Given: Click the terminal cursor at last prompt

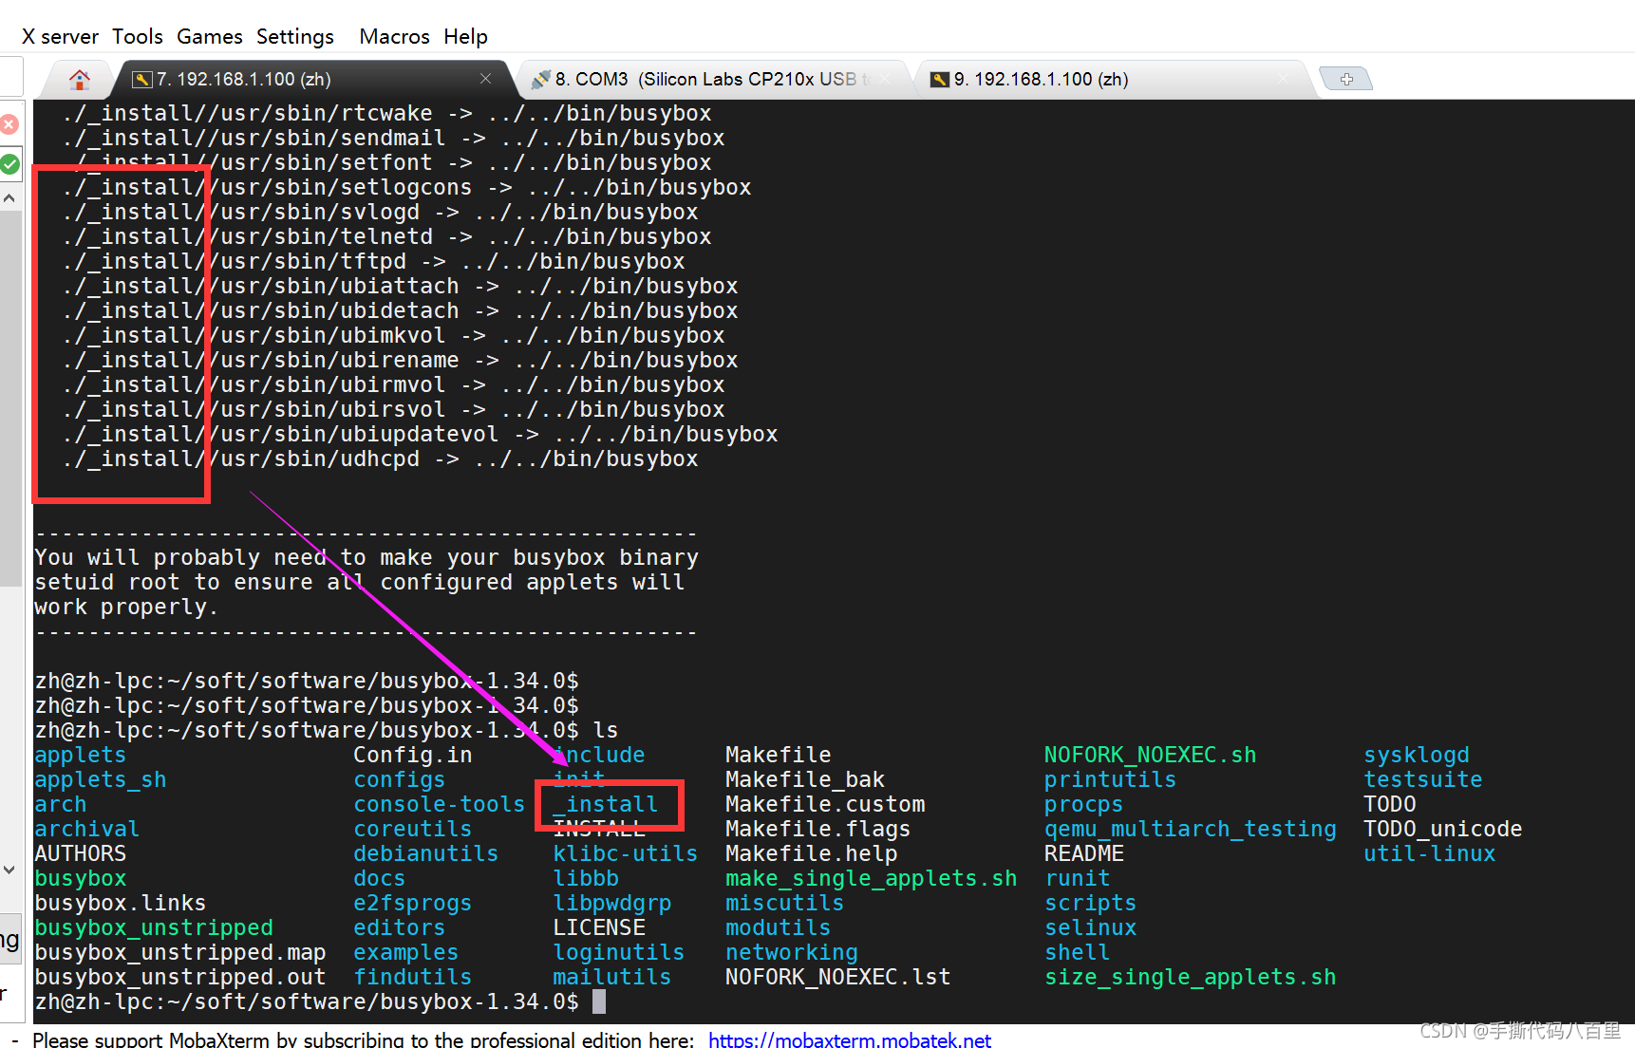Looking at the screenshot, I should click(x=599, y=1001).
